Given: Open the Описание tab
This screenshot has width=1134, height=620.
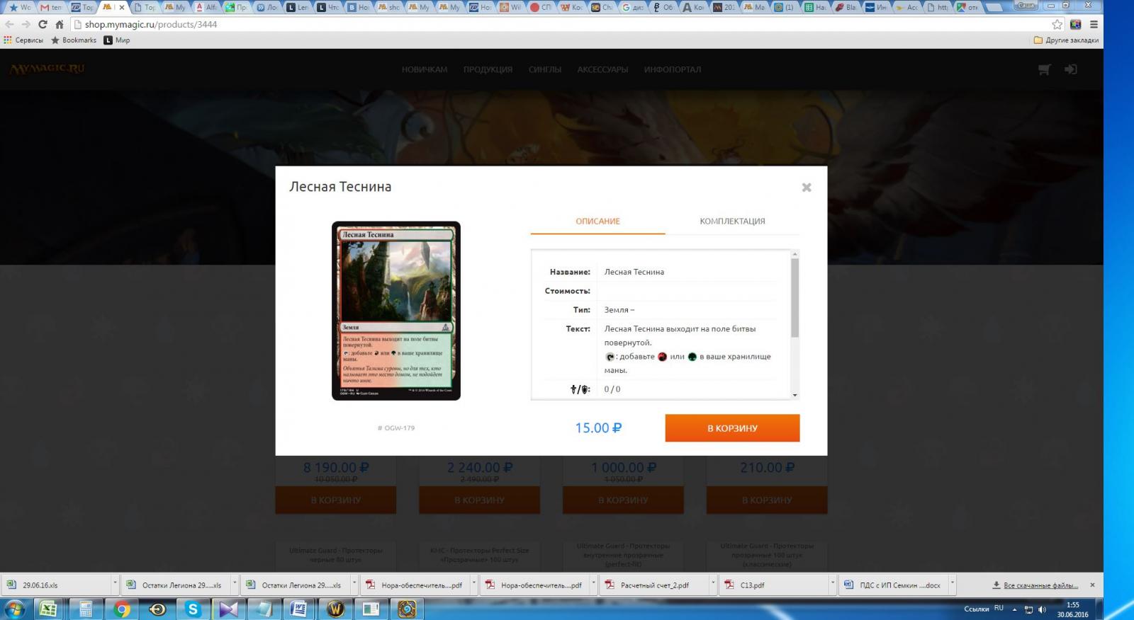Looking at the screenshot, I should [x=597, y=222].
